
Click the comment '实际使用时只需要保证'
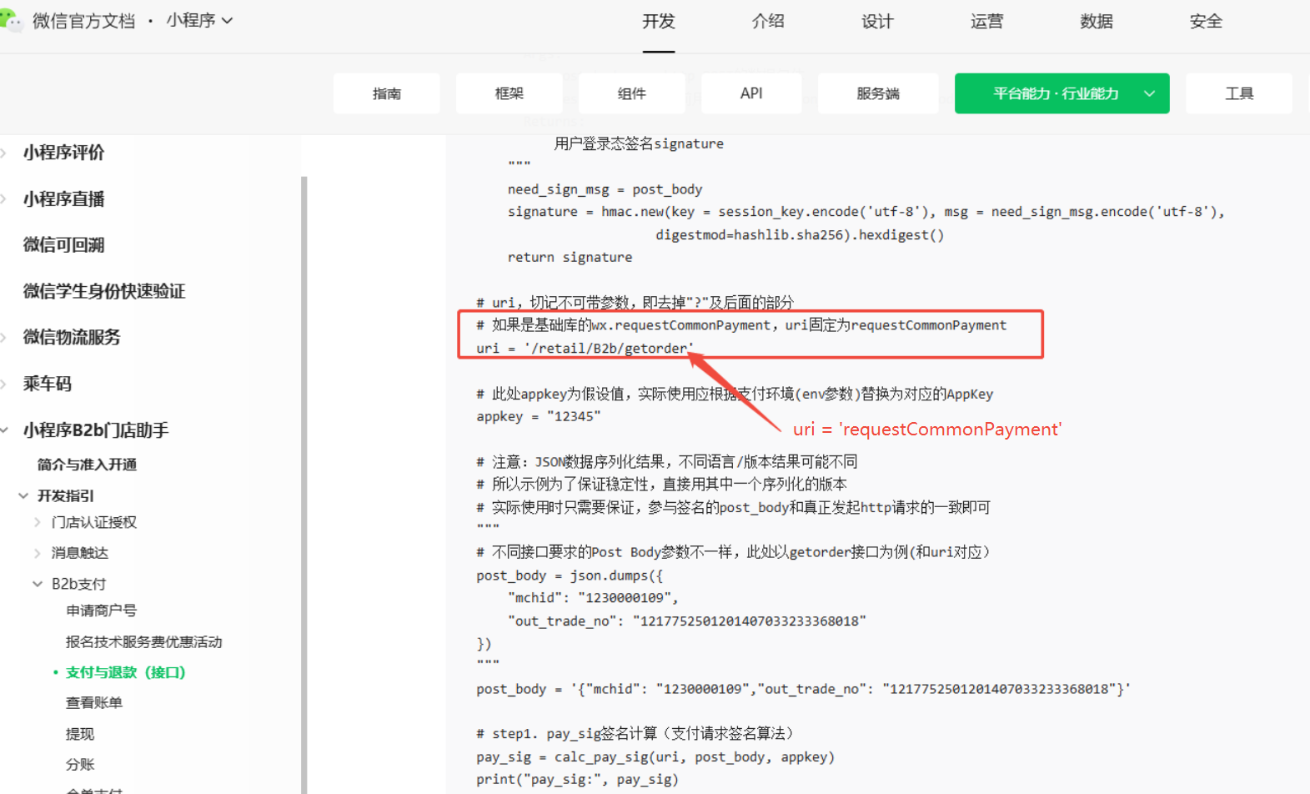733,507
